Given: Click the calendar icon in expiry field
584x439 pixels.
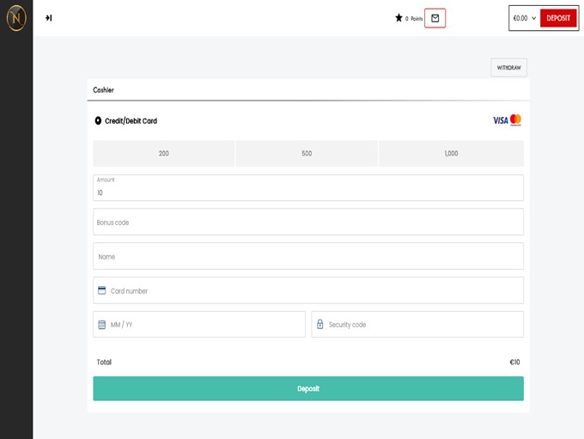Looking at the screenshot, I should coord(102,325).
